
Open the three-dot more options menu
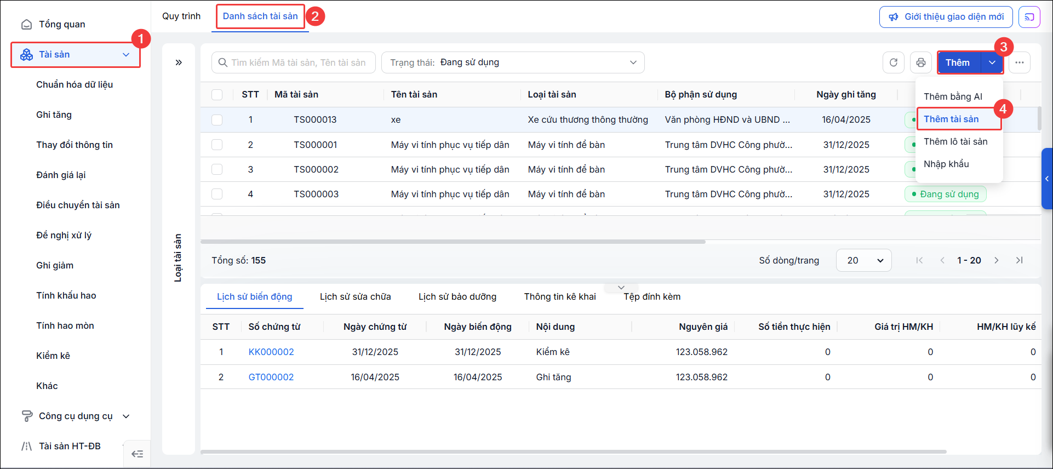(x=1020, y=62)
